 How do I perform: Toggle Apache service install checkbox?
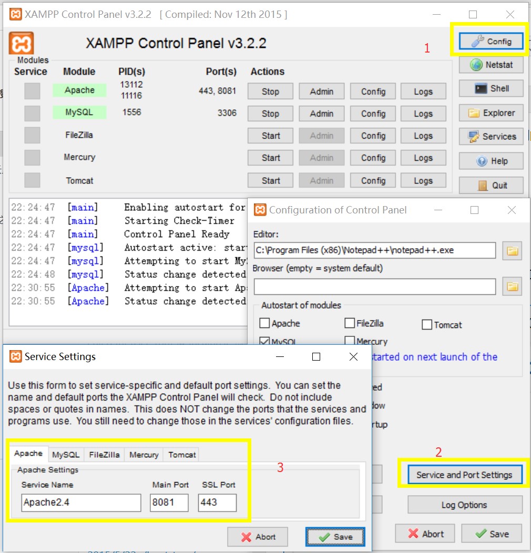32,91
